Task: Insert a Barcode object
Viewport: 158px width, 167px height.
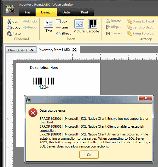Action: coord(93,26)
